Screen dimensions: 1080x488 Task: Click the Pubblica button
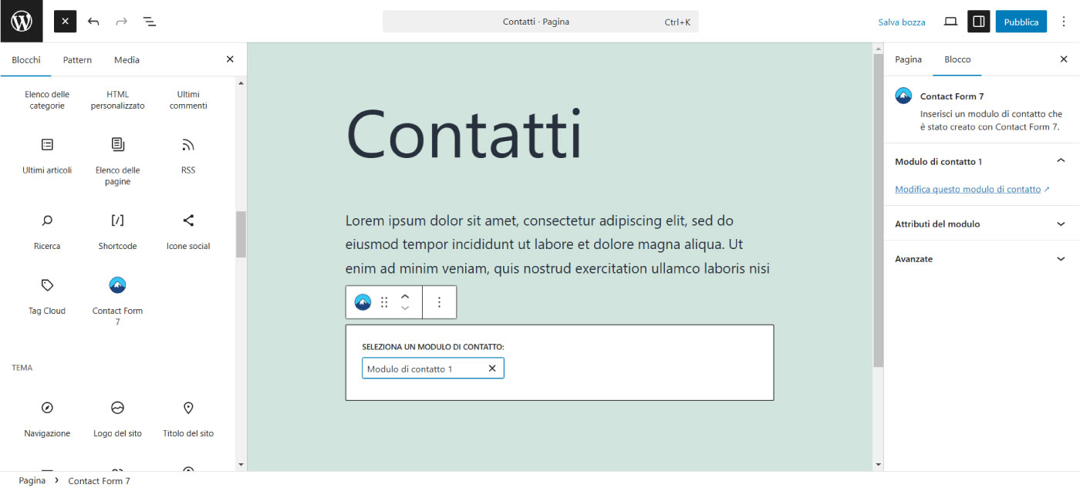(x=1021, y=22)
